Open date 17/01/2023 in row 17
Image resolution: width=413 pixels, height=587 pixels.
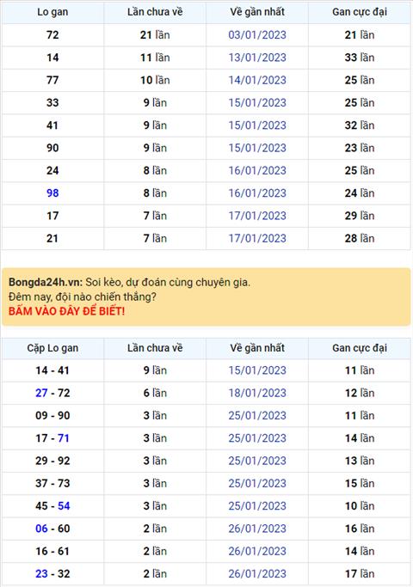point(257,216)
